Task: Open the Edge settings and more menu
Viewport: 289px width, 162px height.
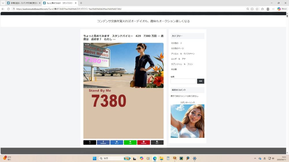Action: point(273,9)
